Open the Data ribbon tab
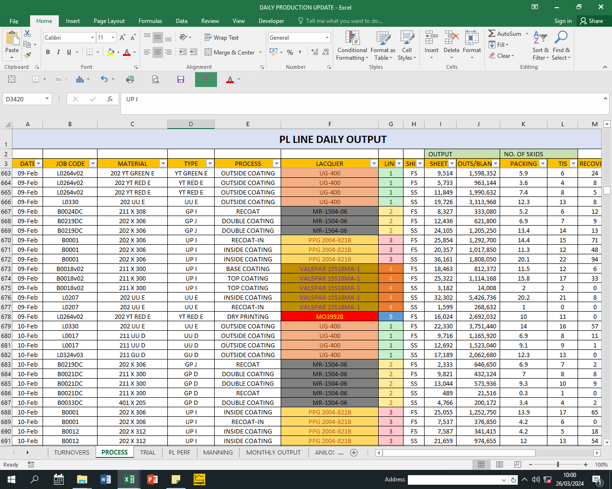 click(181, 21)
